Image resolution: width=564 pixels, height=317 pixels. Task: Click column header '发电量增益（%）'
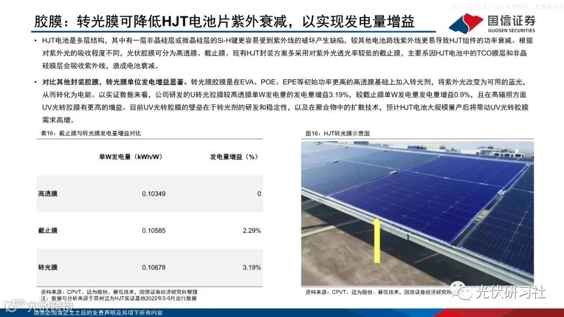tap(234, 157)
